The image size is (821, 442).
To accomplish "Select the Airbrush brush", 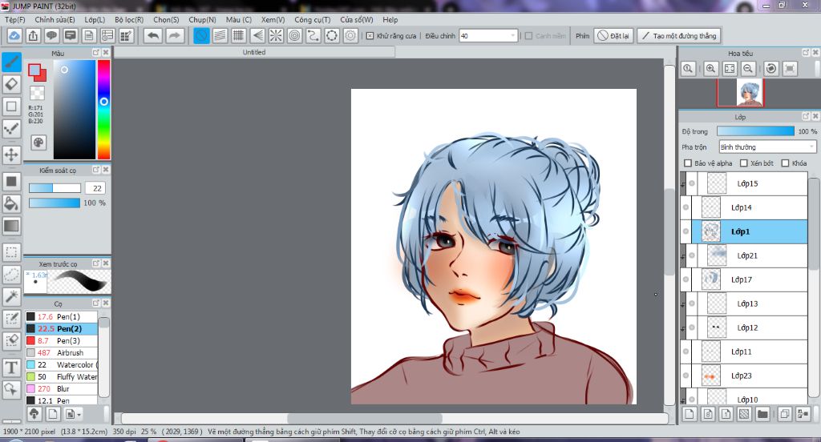I will point(61,352).
